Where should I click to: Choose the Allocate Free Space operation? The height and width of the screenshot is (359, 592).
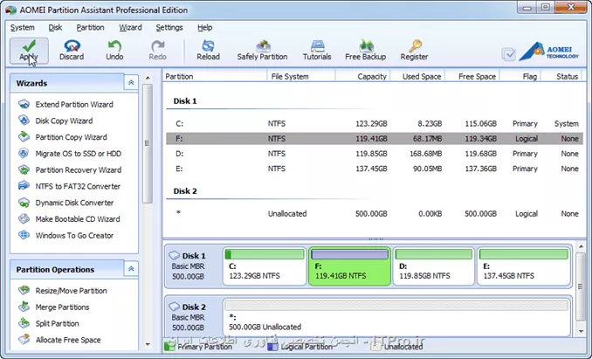coord(68,340)
